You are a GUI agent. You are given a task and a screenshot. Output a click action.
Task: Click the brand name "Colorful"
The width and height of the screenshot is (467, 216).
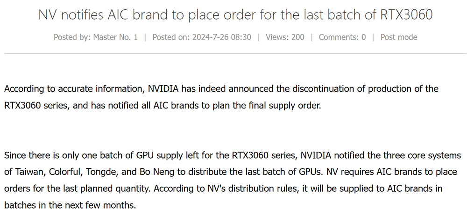pos(65,172)
